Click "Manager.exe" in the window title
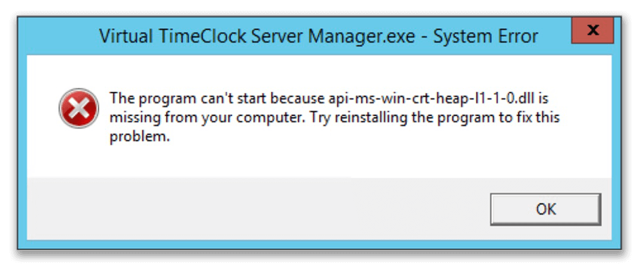 point(362,37)
